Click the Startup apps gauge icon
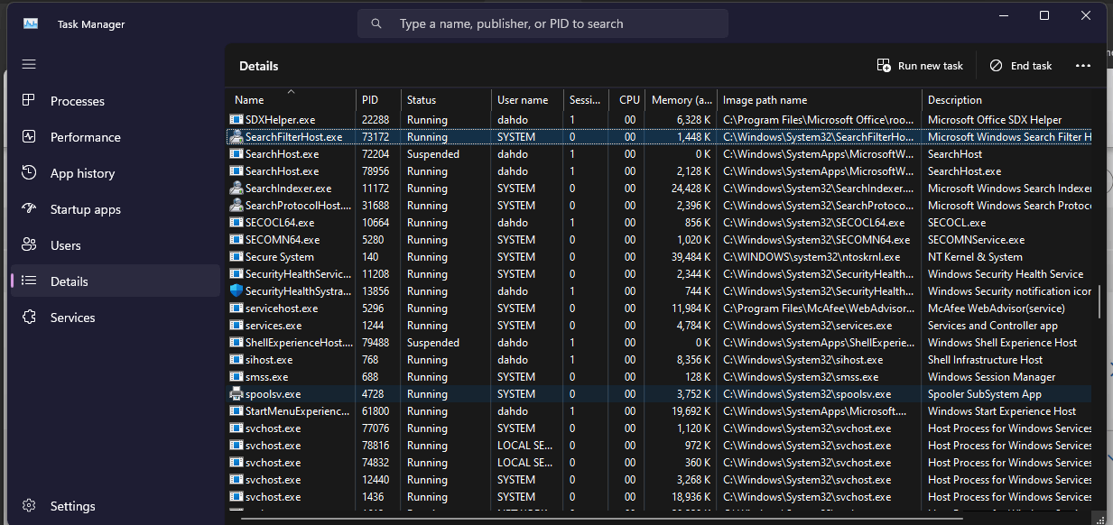This screenshot has width=1113, height=525. (x=29, y=209)
